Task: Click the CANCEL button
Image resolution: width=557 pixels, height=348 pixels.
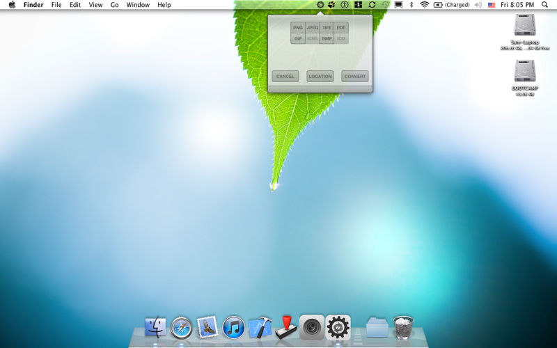Action: point(285,77)
